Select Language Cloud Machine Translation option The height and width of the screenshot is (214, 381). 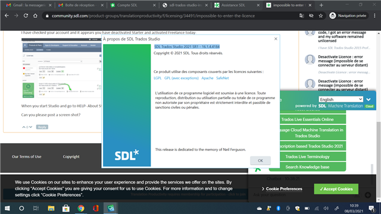point(313,133)
